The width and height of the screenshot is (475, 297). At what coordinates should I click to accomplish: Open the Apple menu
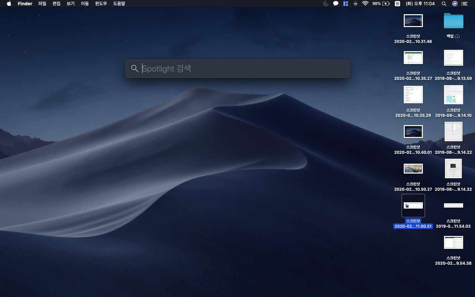click(9, 4)
